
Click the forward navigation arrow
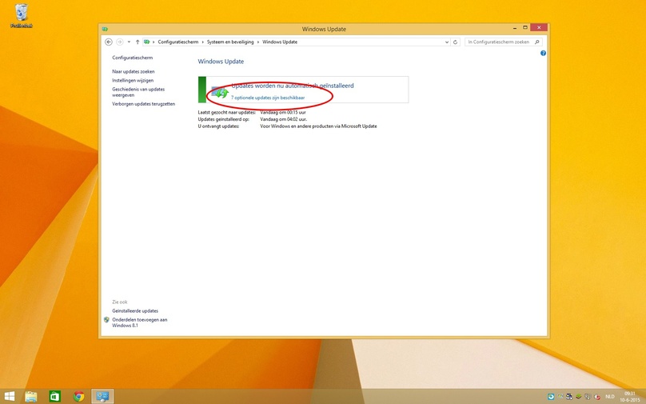pos(119,42)
